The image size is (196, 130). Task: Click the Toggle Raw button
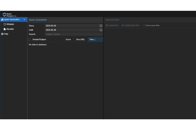112,25
